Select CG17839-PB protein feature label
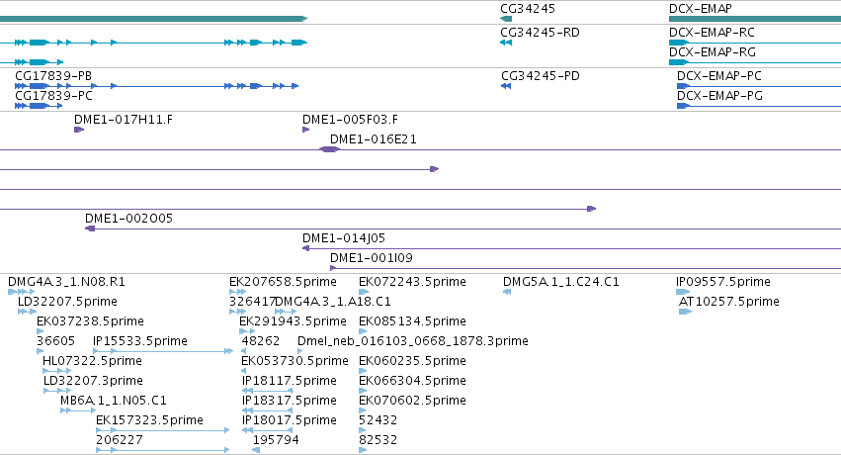The width and height of the screenshot is (841, 455). (x=53, y=75)
